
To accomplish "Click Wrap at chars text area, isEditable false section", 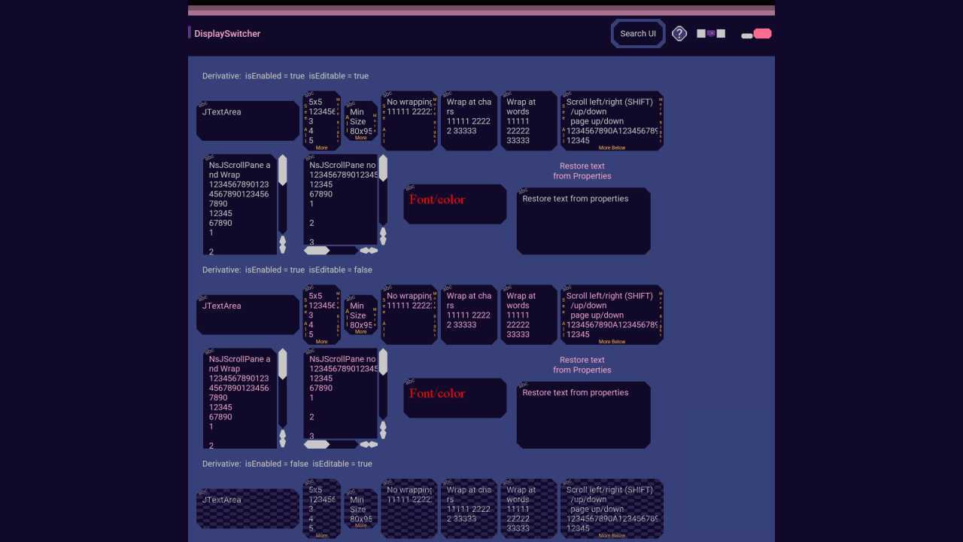I will coord(469,315).
